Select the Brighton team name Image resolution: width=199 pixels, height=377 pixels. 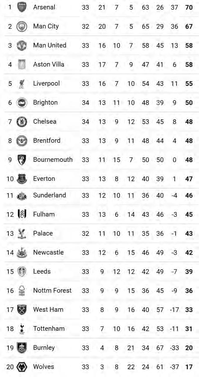click(45, 102)
